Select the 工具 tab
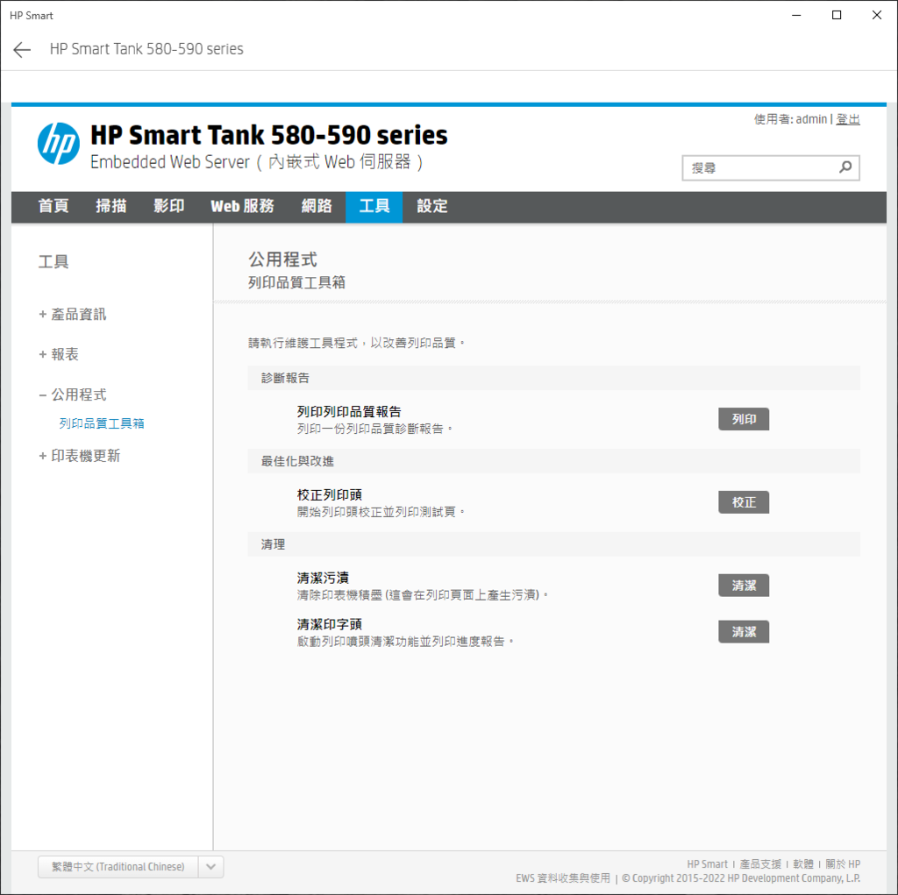898x895 pixels. [374, 206]
